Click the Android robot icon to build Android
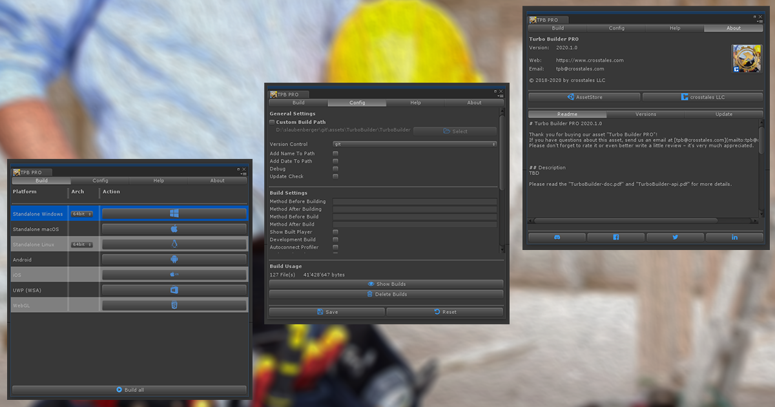775x407 pixels. point(174,260)
